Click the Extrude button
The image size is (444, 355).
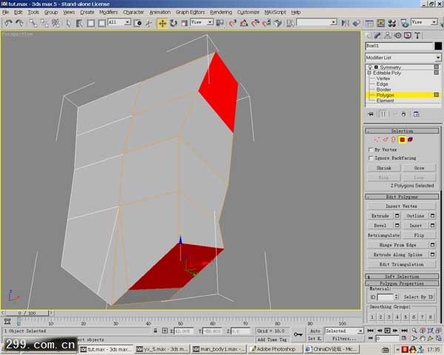(380, 216)
